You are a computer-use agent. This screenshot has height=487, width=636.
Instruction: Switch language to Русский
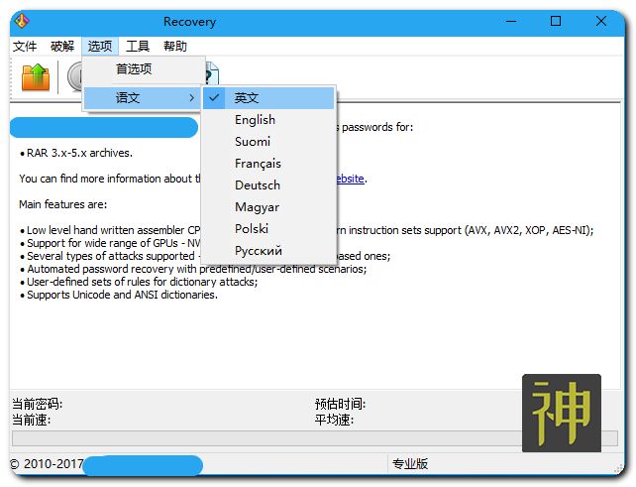[268, 251]
